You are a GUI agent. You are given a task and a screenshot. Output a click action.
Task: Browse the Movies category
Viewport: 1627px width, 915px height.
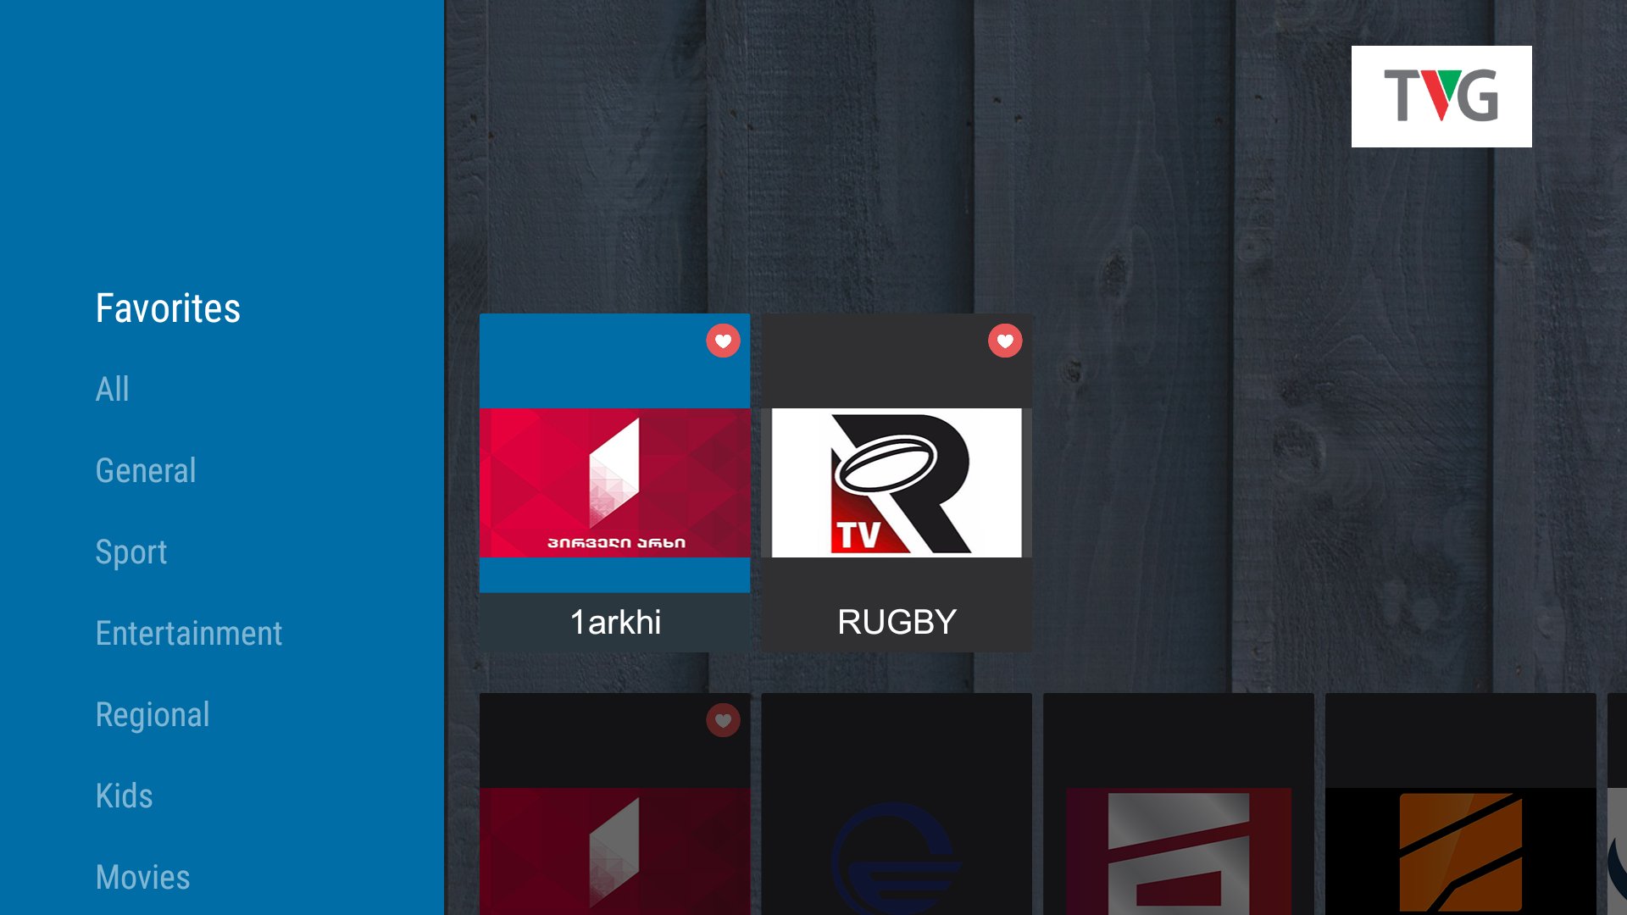(142, 878)
